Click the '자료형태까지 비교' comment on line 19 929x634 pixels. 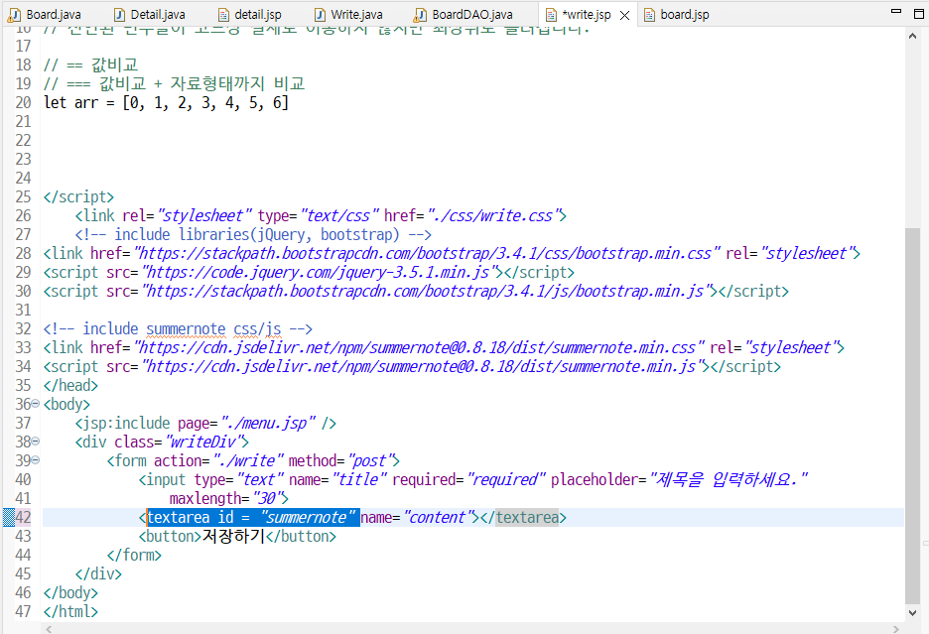(x=237, y=83)
